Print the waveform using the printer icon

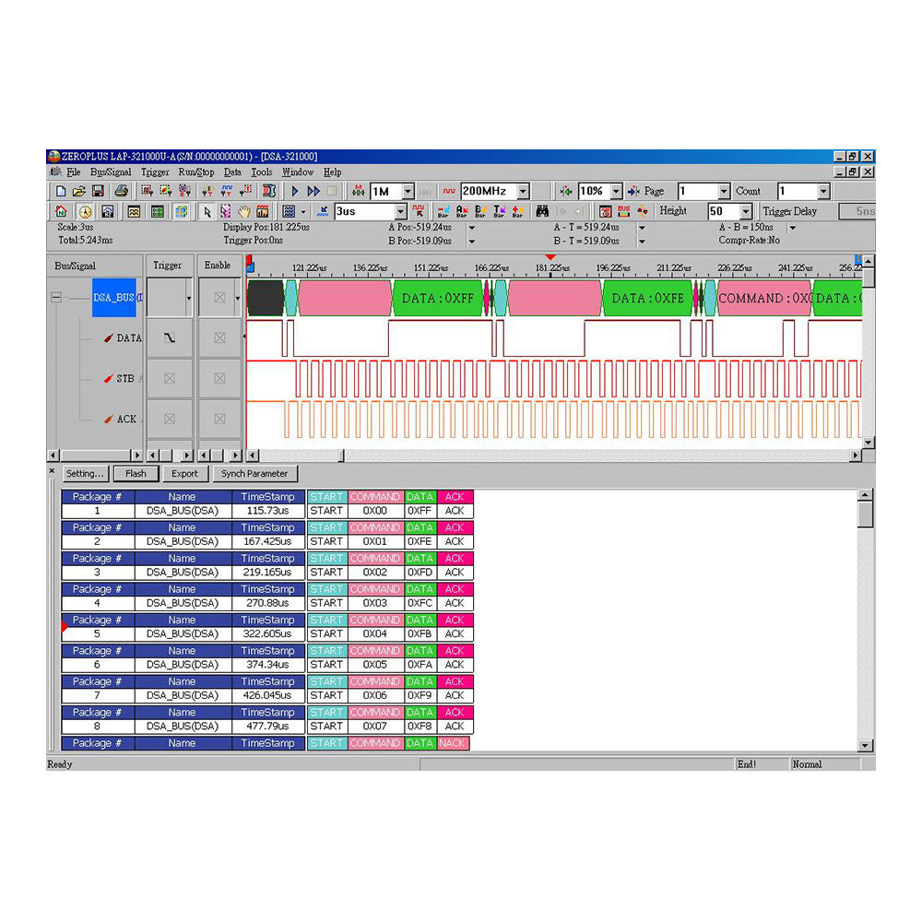point(121,191)
